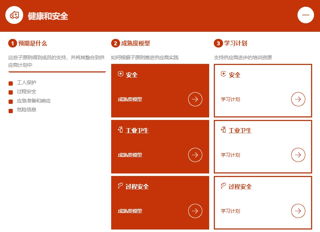Click the 学习计划 column heading
Screen dimensions: 320x232
click(x=236, y=44)
